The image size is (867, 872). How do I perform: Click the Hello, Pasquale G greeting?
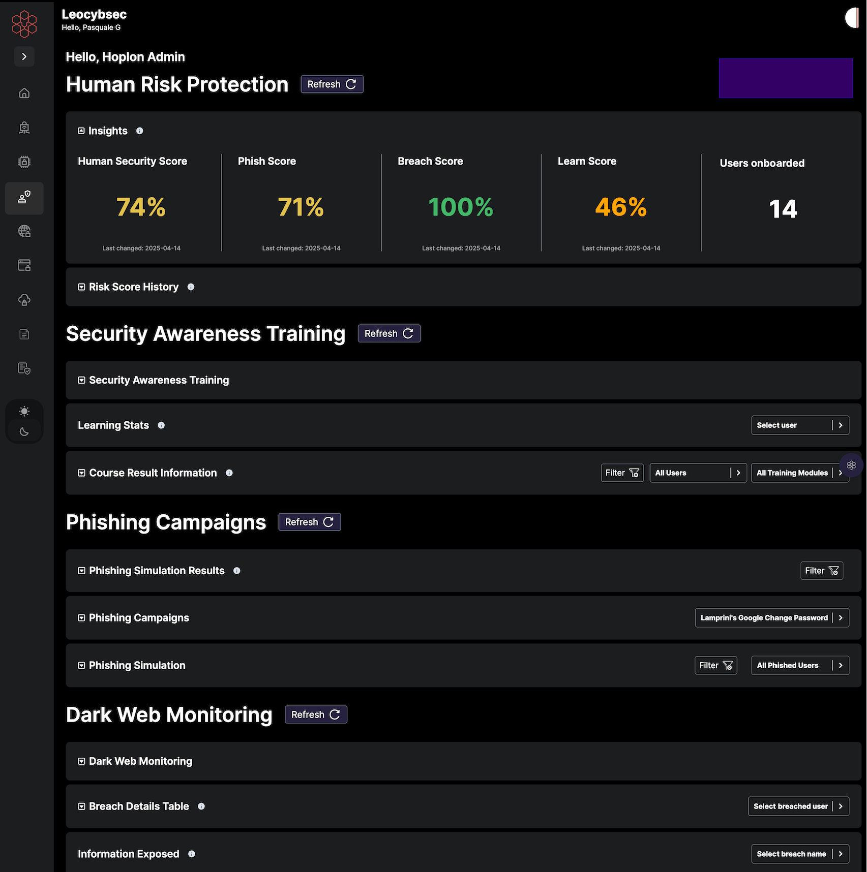pos(91,27)
